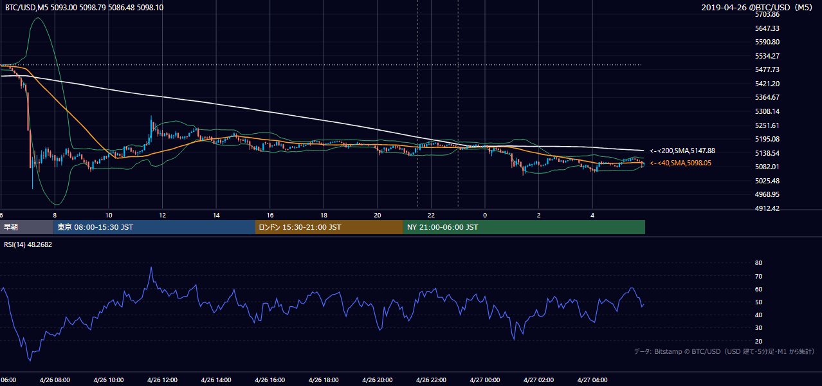Click price axis value 5703.86

click(767, 14)
